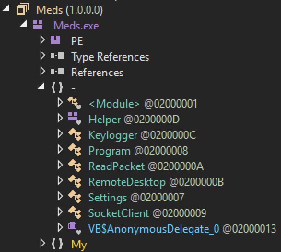The width and height of the screenshot is (281, 252).
Task: Expand the My namespace arrow
Action: tap(43, 244)
